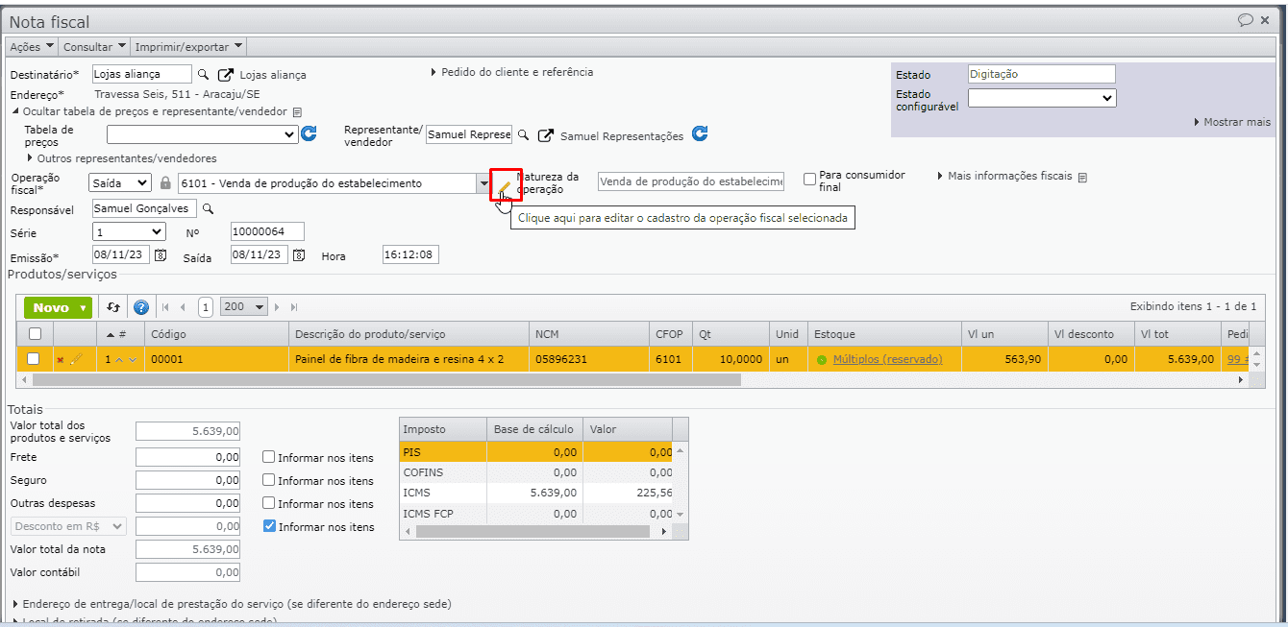Open the grid help icon
Screen dimensions: 1288x627
click(141, 307)
